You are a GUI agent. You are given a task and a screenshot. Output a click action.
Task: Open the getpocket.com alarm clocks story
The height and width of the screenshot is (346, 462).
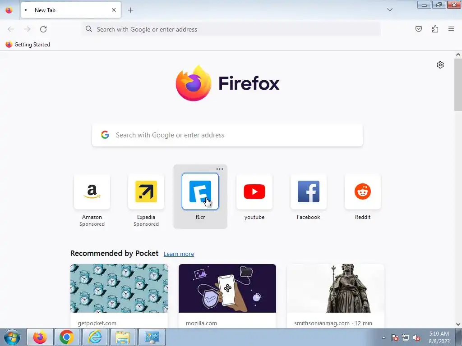(x=119, y=296)
